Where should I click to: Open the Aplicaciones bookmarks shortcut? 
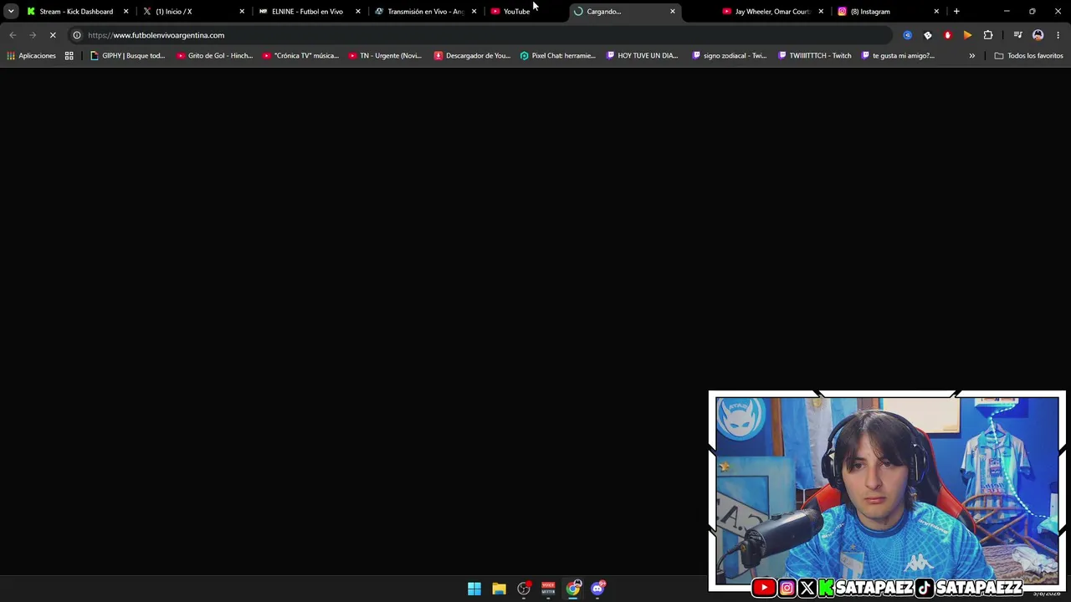[31, 56]
